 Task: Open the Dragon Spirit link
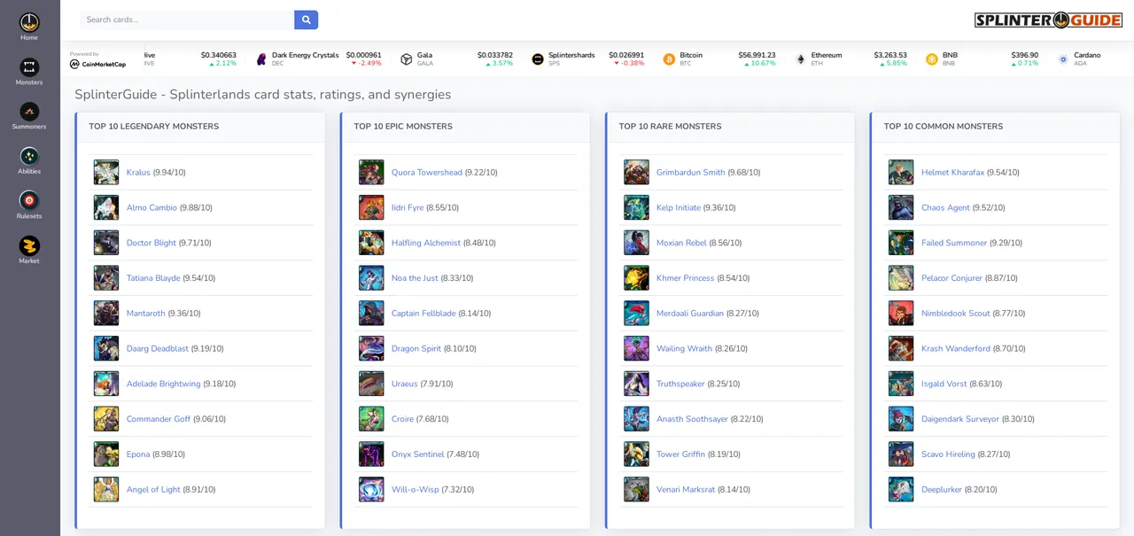coord(416,349)
